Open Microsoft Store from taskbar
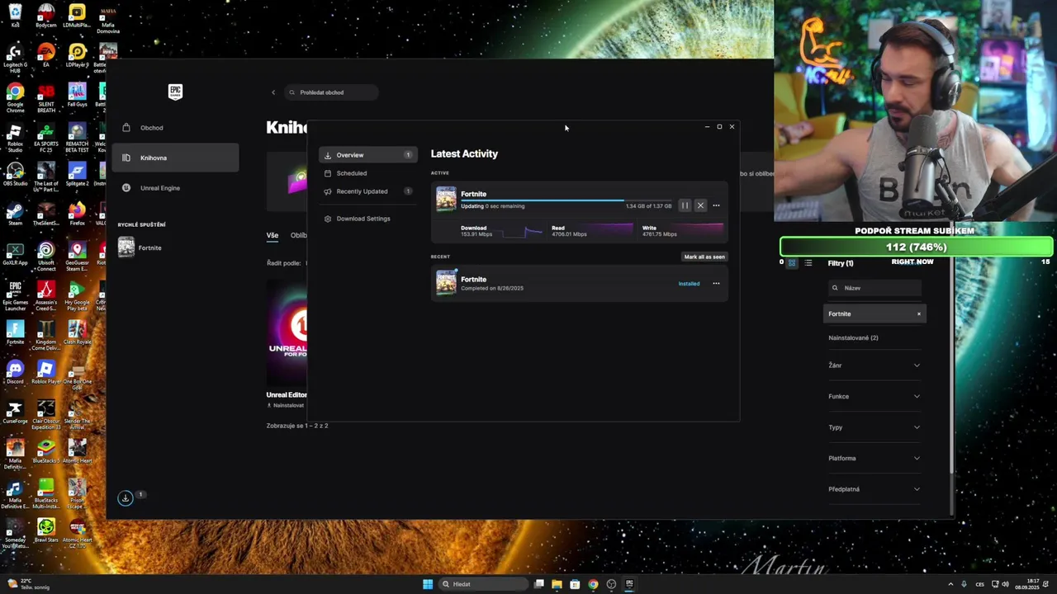The width and height of the screenshot is (1057, 594). pos(575,584)
